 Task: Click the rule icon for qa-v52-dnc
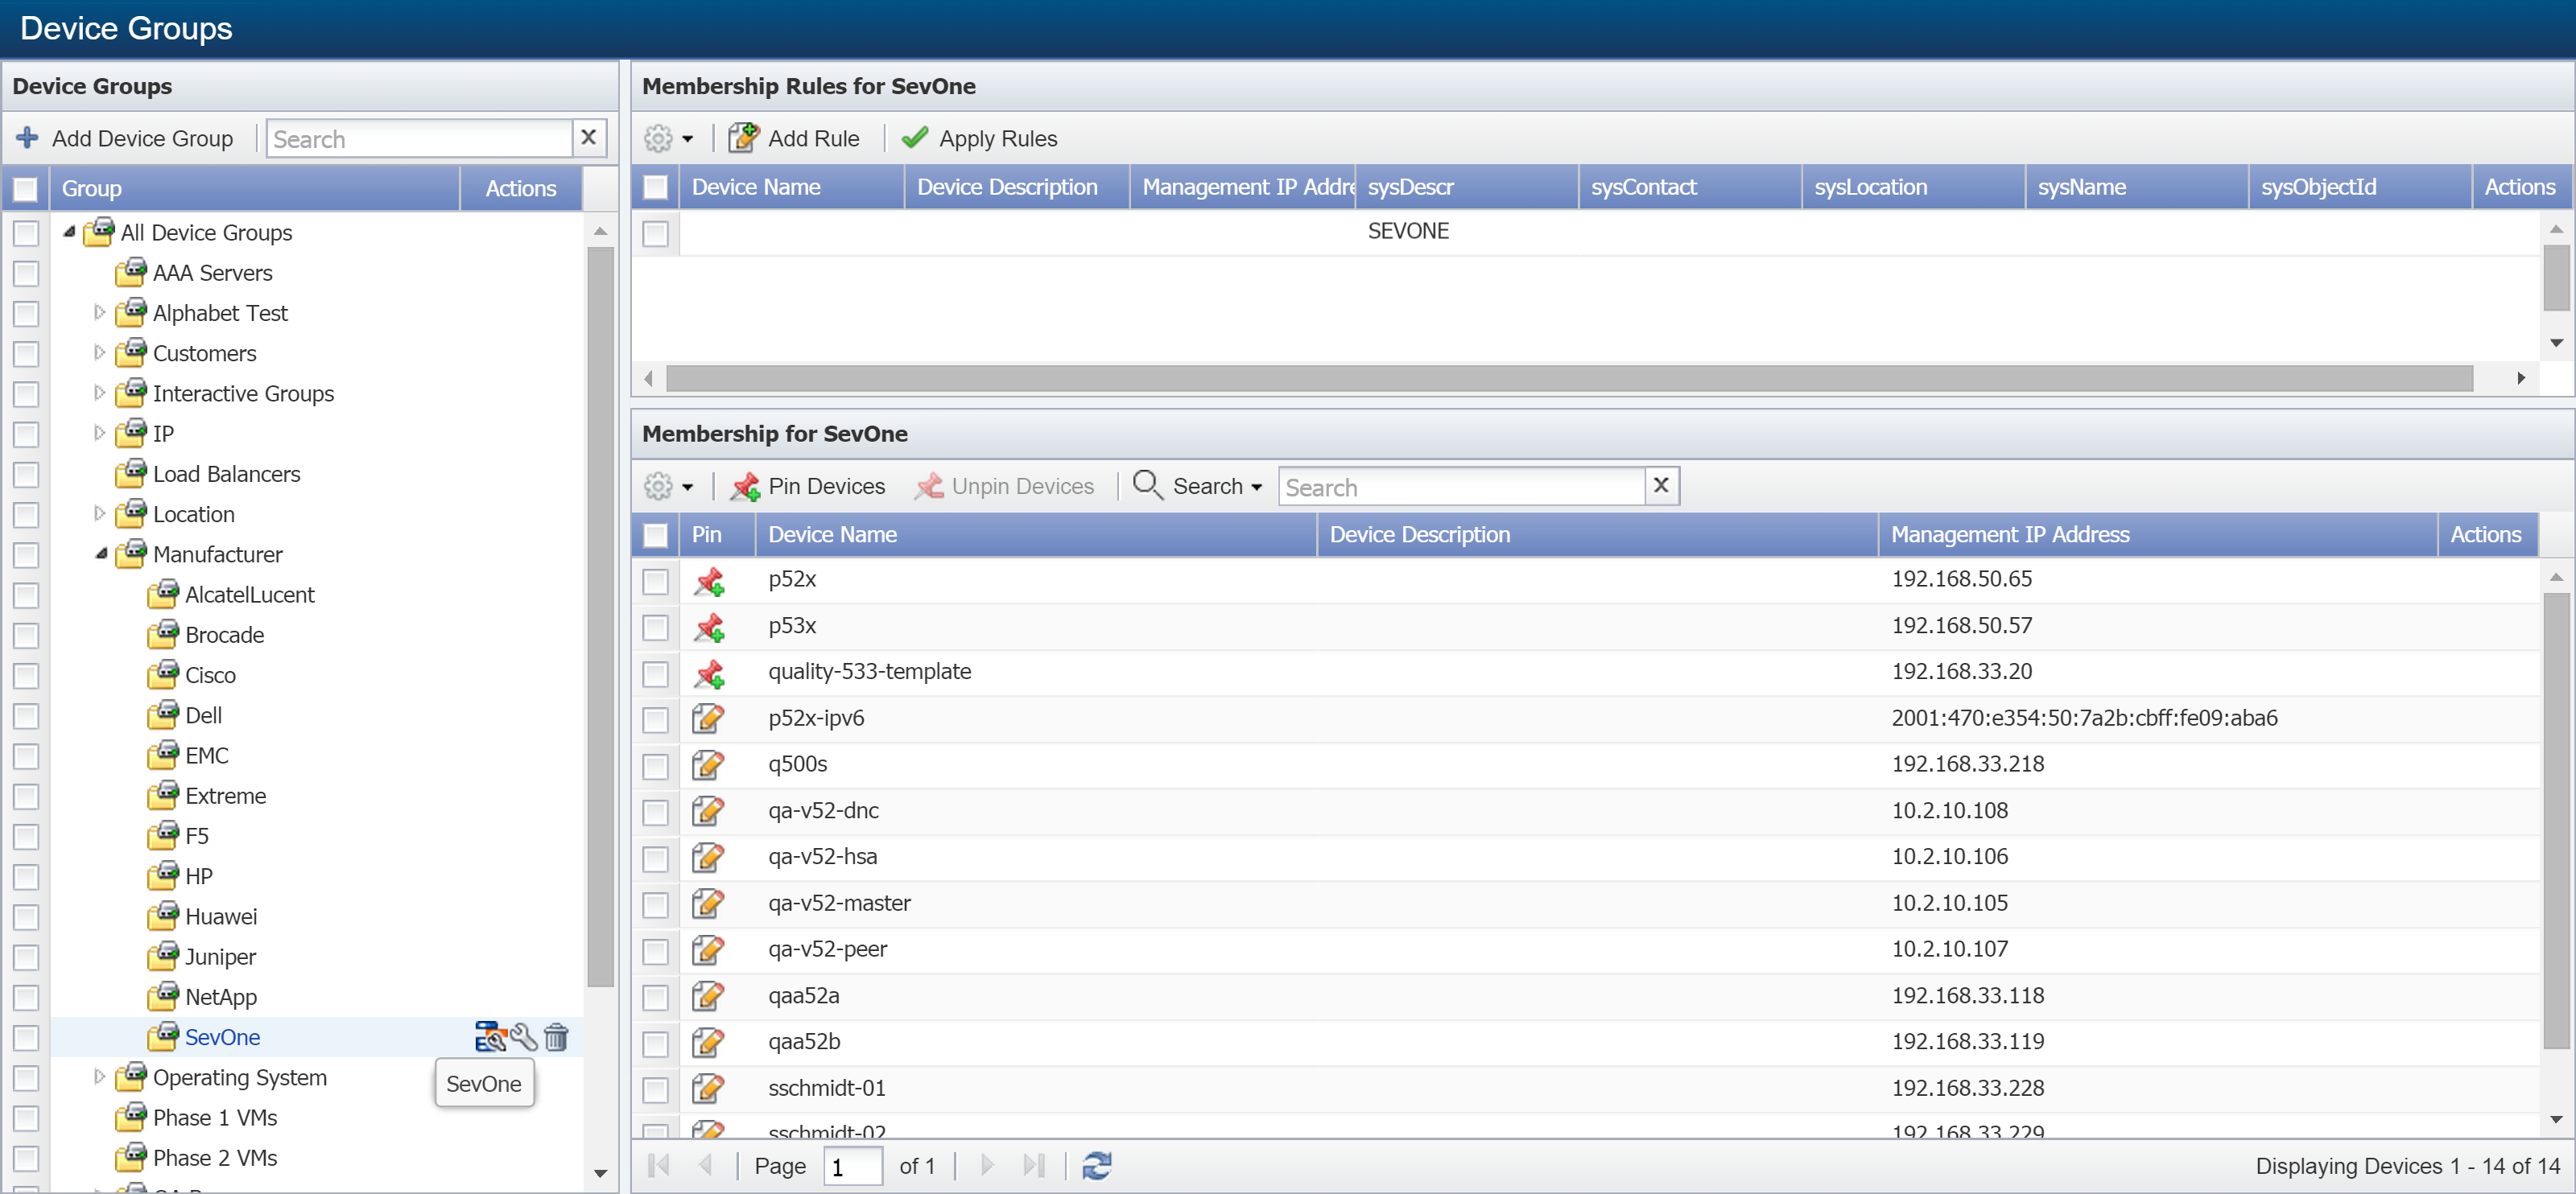click(x=708, y=810)
